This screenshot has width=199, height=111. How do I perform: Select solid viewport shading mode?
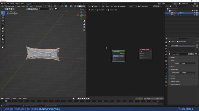(80, 6)
